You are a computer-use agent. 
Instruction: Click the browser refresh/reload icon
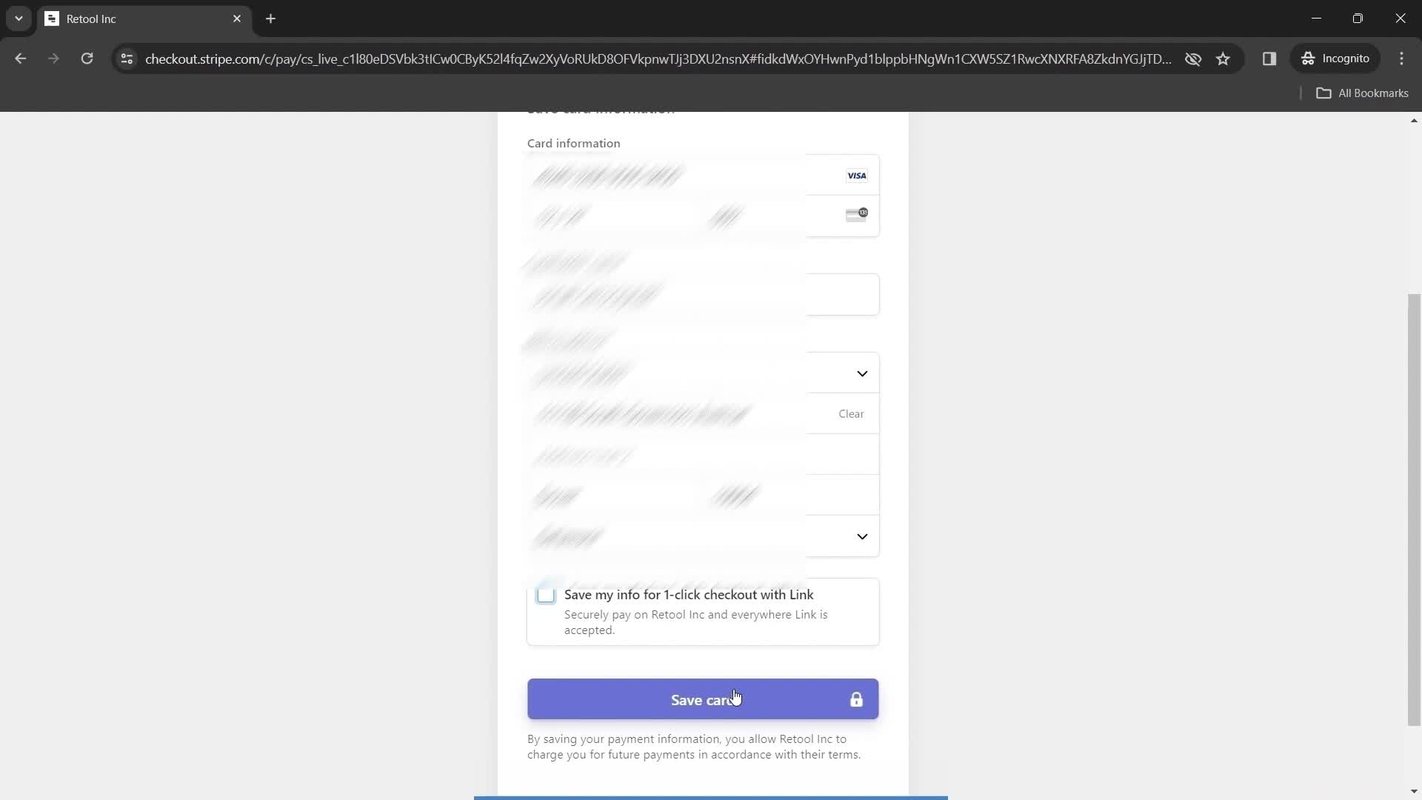coord(87,59)
